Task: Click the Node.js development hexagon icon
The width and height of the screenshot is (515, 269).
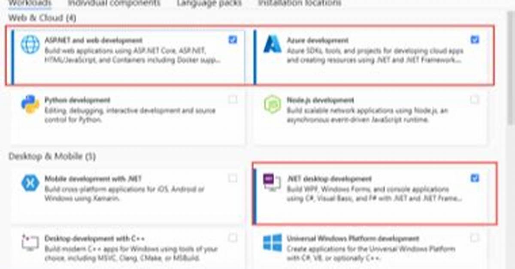Action: click(273, 105)
